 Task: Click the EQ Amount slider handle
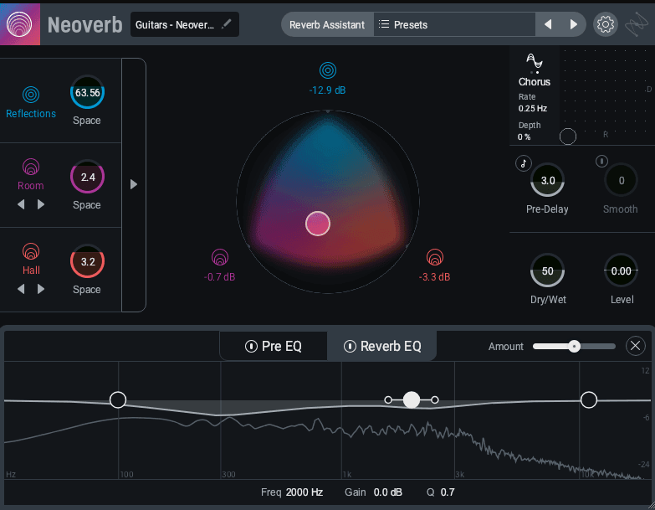point(575,346)
